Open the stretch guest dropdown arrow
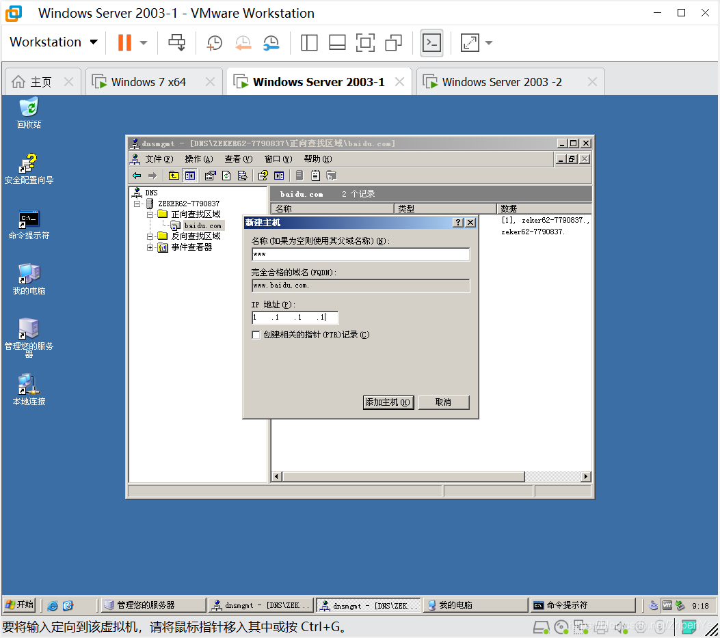The image size is (720, 638). [489, 42]
